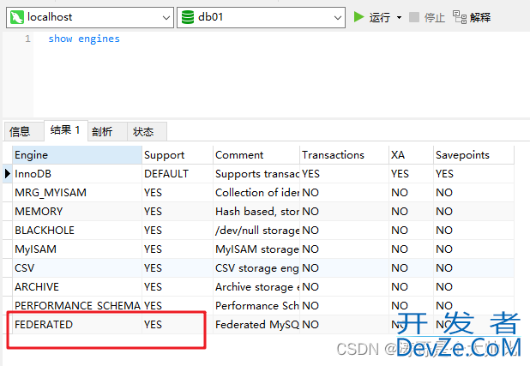Image resolution: width=530 pixels, height=366 pixels.
Task: Click the grey Stop (停止) square icon
Action: [414, 17]
